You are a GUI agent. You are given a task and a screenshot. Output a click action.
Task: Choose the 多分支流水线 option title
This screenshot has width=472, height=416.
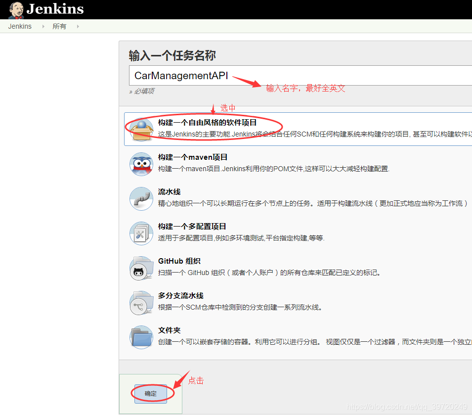click(180, 296)
